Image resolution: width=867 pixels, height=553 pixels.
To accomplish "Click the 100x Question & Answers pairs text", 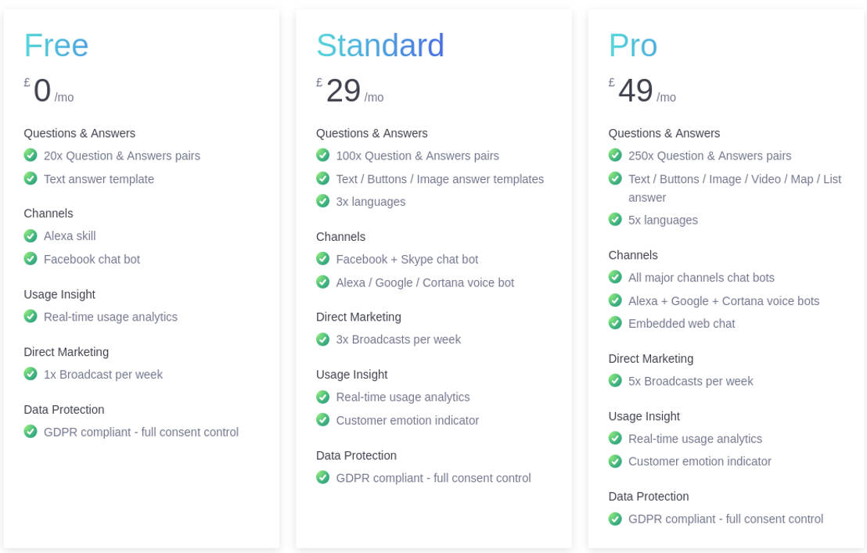I will [417, 156].
